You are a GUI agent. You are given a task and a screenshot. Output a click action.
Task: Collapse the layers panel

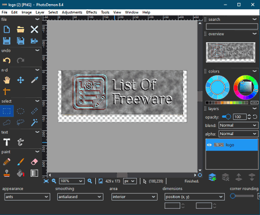click(255, 108)
